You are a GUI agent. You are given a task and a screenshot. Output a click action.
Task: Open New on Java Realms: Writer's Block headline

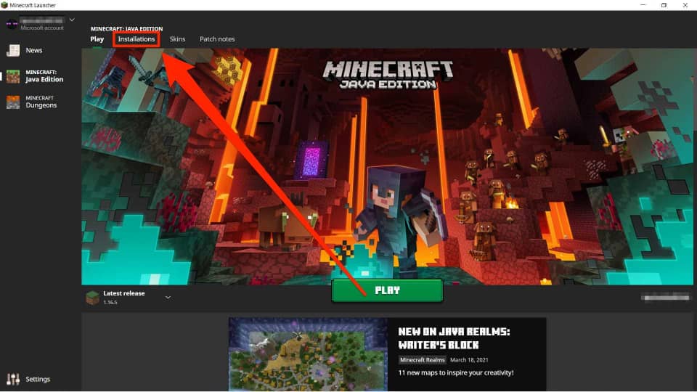pyautogui.click(x=453, y=338)
